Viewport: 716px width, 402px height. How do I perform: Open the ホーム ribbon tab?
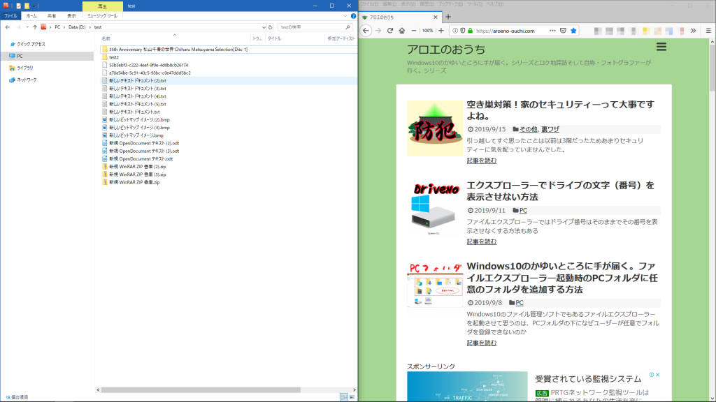coord(31,15)
